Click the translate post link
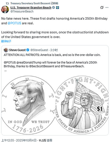The height and width of the screenshot is (142, 110). pos(6,41)
